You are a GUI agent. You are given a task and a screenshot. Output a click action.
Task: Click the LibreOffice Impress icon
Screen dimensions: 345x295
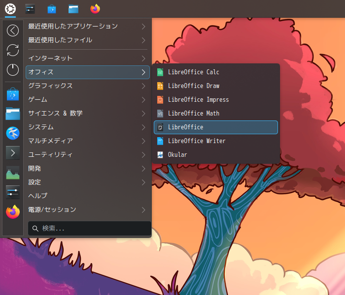(160, 100)
